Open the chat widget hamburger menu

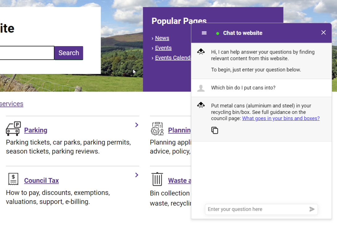coord(204,33)
